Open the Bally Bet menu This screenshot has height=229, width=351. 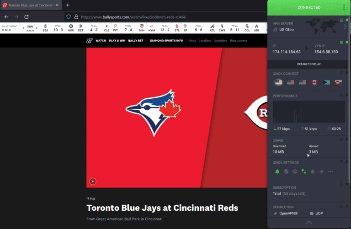click(136, 40)
